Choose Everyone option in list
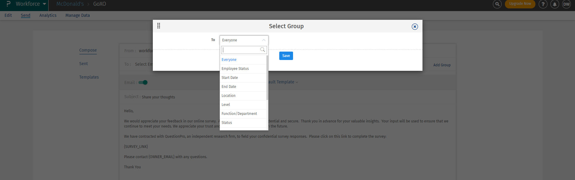The height and width of the screenshot is (180, 575). pos(243,60)
